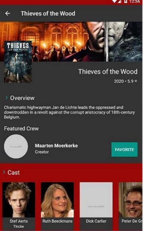Favorite Maarten Moerkerke

pyautogui.click(x=124, y=150)
